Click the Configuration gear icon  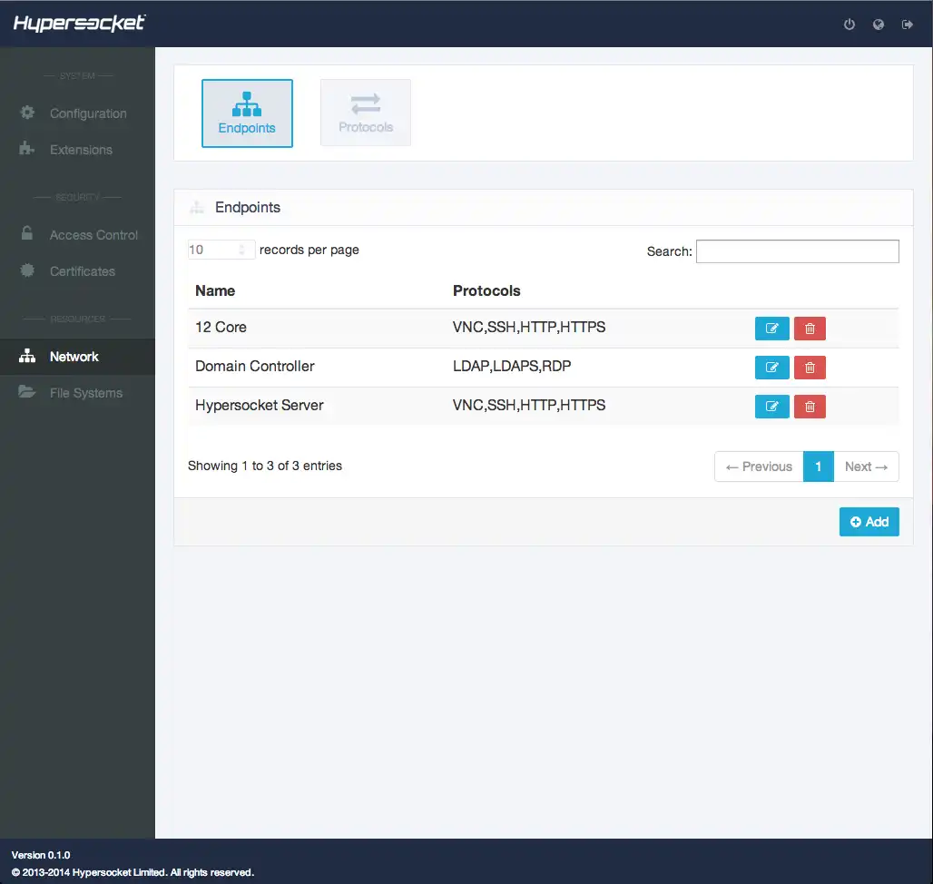click(x=27, y=113)
